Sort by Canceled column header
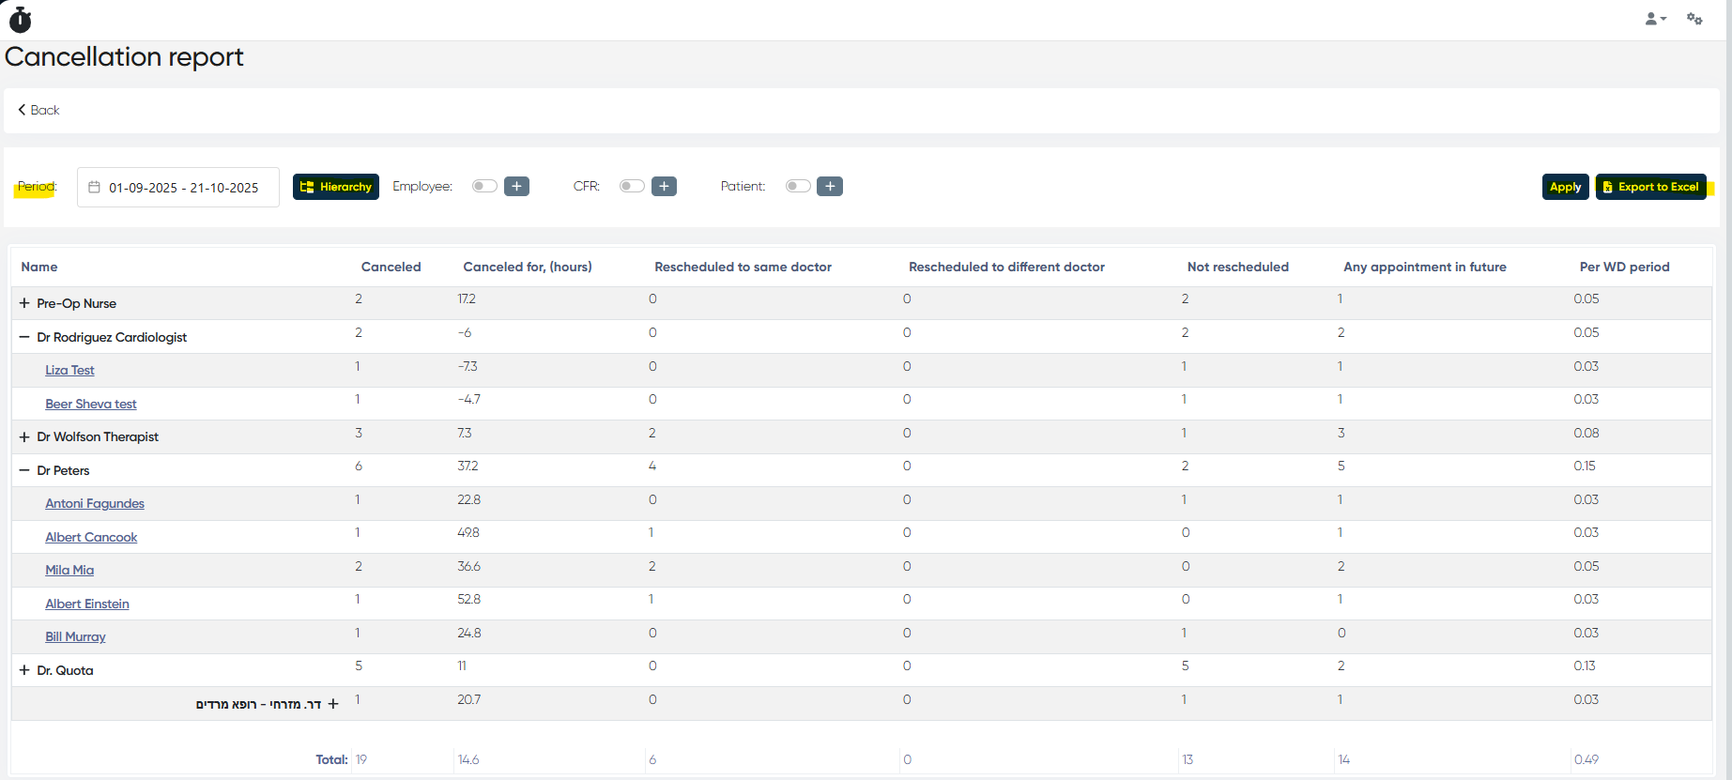This screenshot has width=1732, height=780. tap(391, 268)
